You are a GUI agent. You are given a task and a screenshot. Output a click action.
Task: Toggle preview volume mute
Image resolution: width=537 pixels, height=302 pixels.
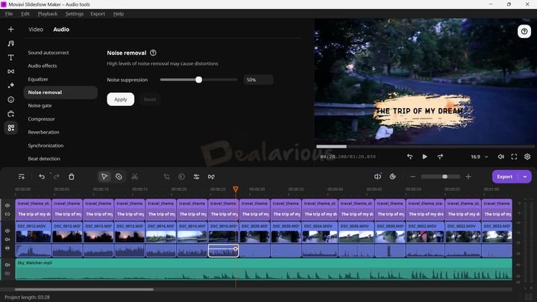(500, 157)
